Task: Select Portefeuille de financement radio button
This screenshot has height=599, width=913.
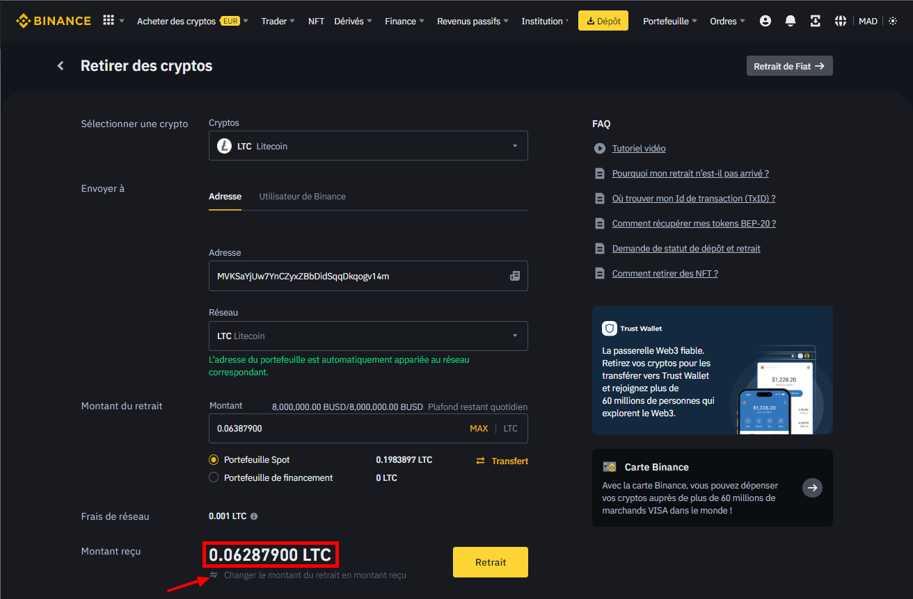Action: [x=214, y=477]
